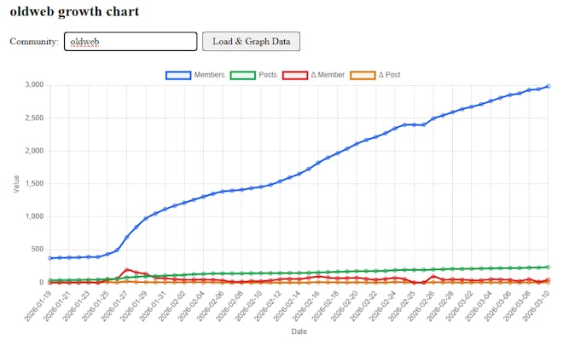569x345 pixels.
Task: Hide the Δ Post series via legend
Action: coord(388,75)
